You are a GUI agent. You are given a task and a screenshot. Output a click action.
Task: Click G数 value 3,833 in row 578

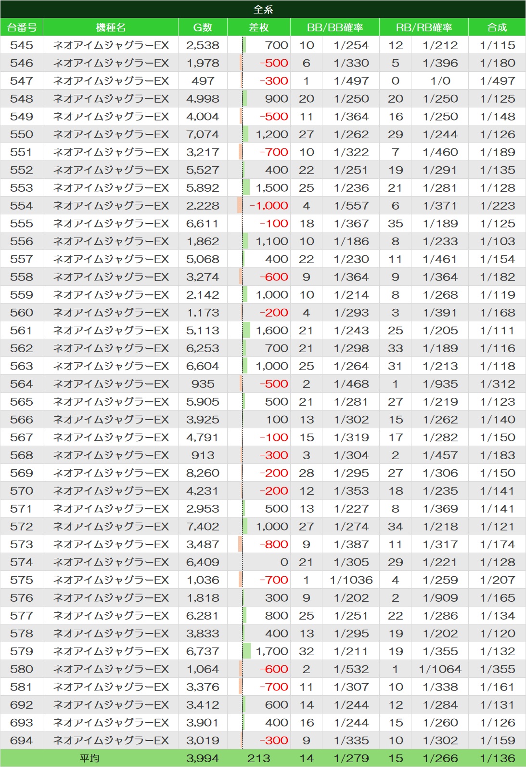click(x=203, y=634)
